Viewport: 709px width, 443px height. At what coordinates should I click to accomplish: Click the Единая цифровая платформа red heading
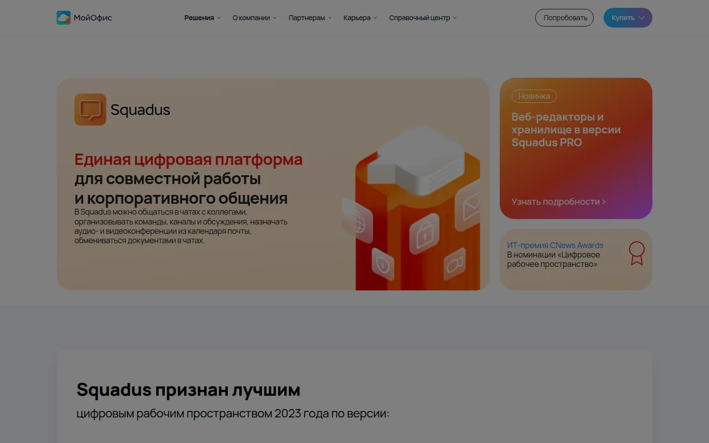pos(189,159)
